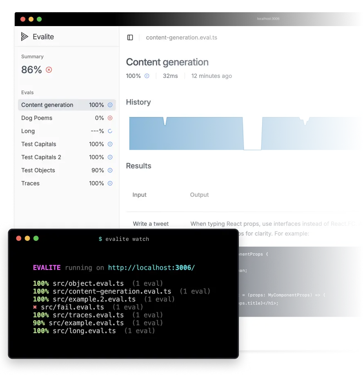Open the Long eval entry
The image size is (363, 375).
click(28, 131)
